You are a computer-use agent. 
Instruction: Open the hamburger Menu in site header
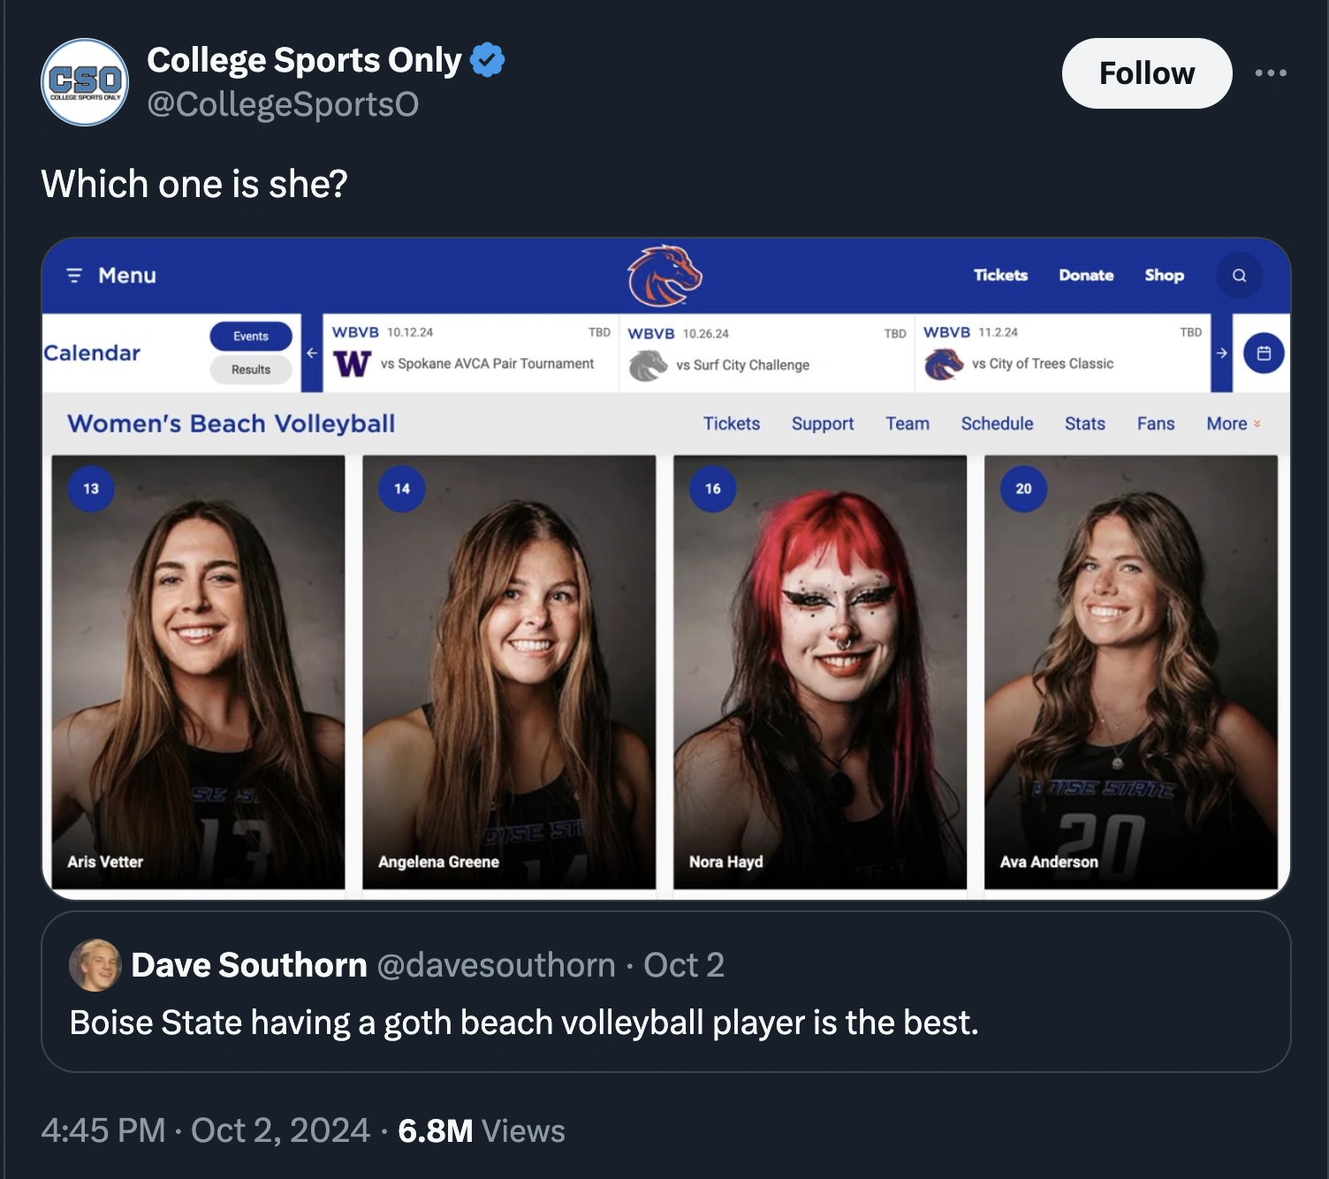click(x=112, y=276)
